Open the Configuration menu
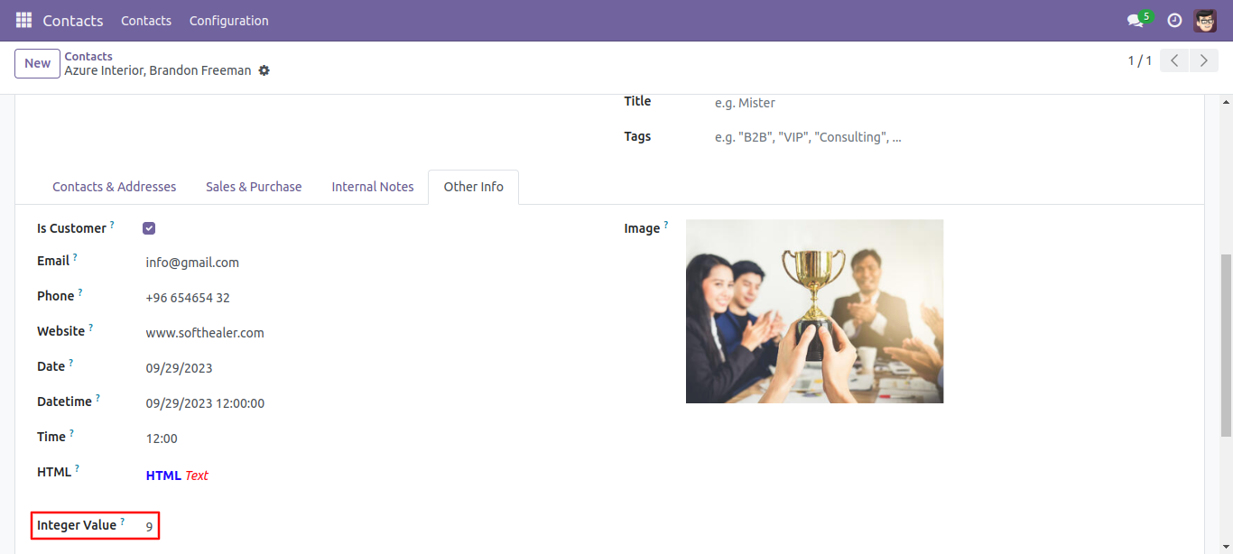Image resolution: width=1233 pixels, height=554 pixels. (228, 20)
